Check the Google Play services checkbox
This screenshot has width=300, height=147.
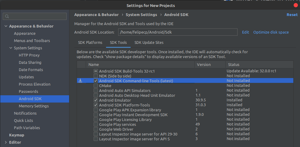[96, 125]
